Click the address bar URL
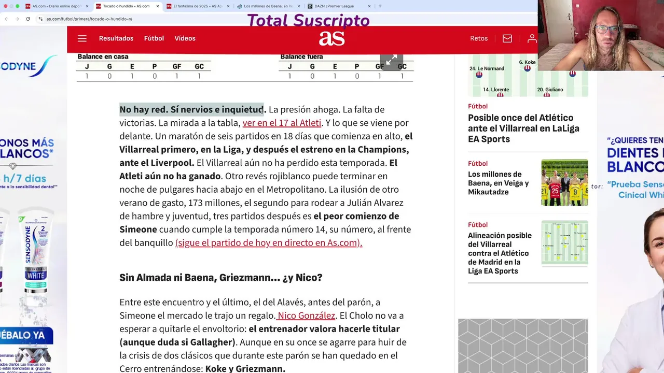The image size is (664, 373). [x=89, y=19]
